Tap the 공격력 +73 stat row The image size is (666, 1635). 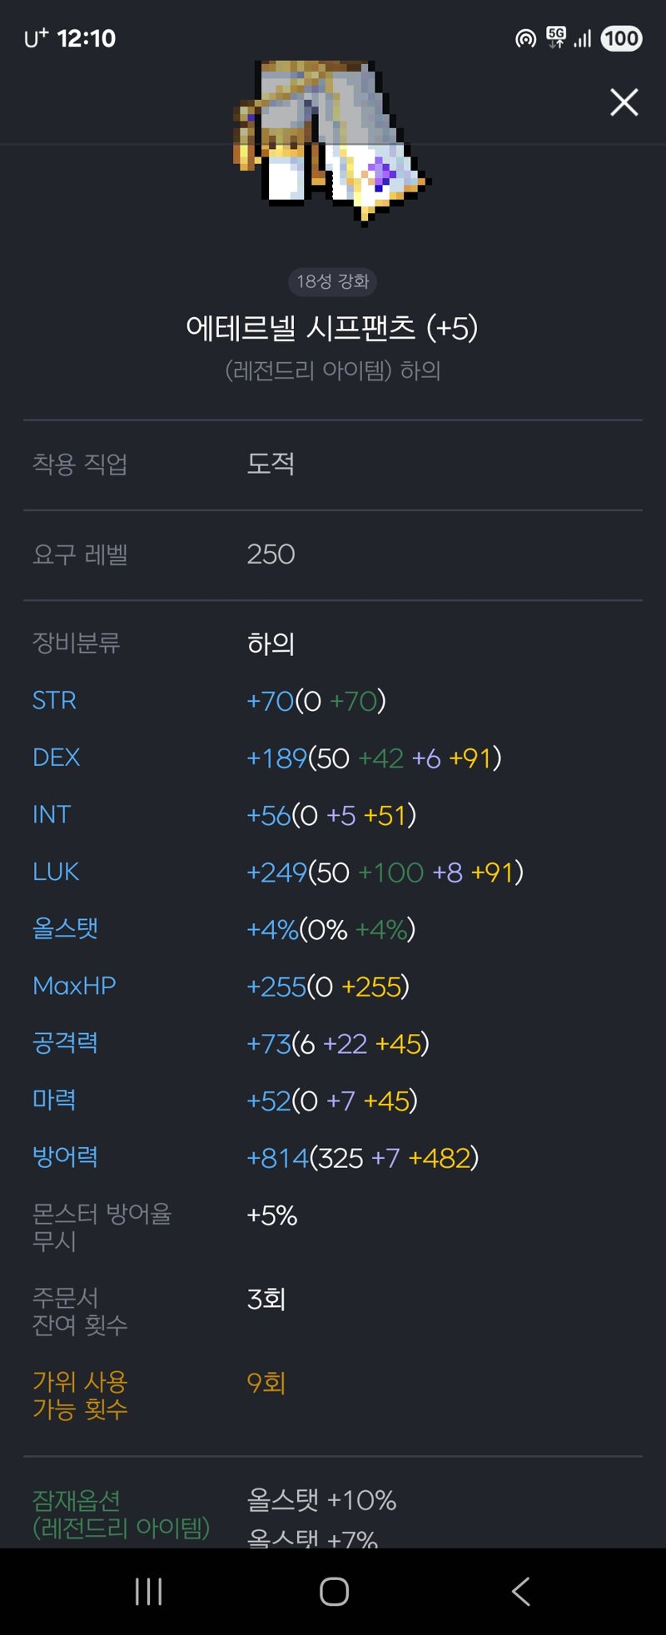(333, 1043)
